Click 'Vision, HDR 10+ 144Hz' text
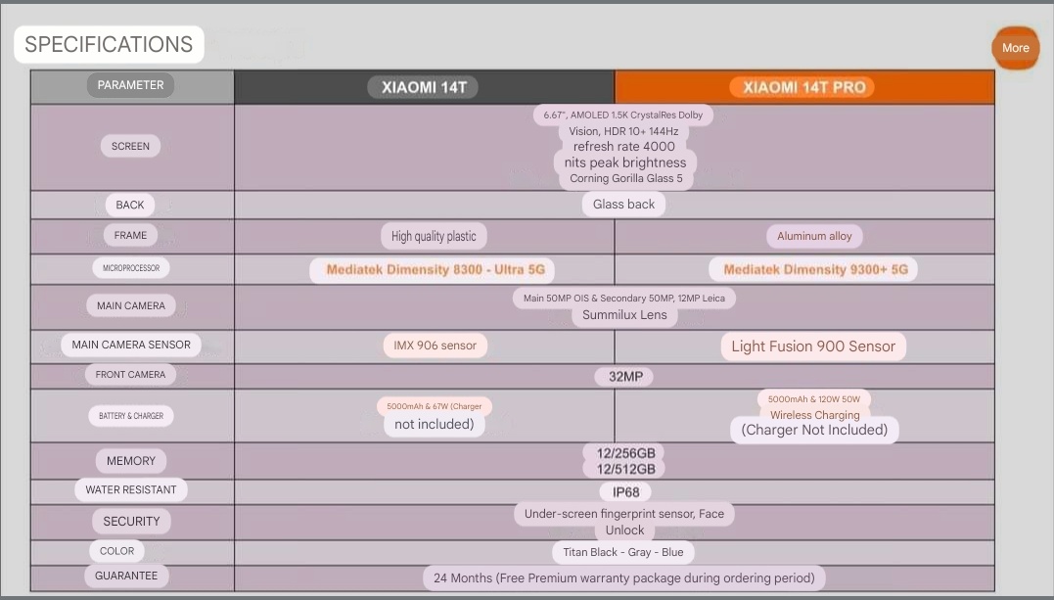The height and width of the screenshot is (600, 1054). [623, 131]
